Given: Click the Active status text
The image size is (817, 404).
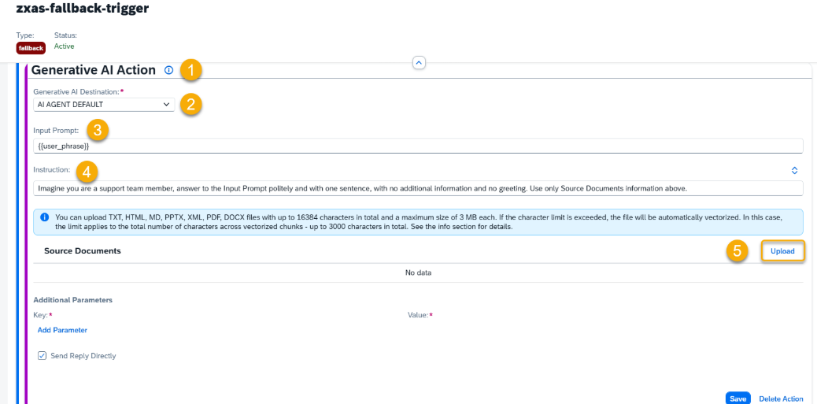Looking at the screenshot, I should 64,46.
